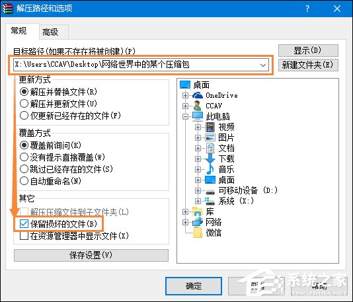Screen dimensions: 353x302
Task: Uncheck 保留损坏的文件(B) checkbox
Action: (x=24, y=224)
